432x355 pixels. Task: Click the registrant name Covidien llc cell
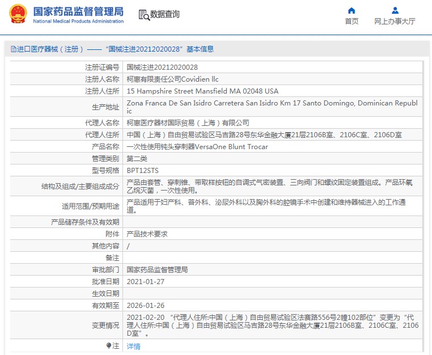point(172,79)
